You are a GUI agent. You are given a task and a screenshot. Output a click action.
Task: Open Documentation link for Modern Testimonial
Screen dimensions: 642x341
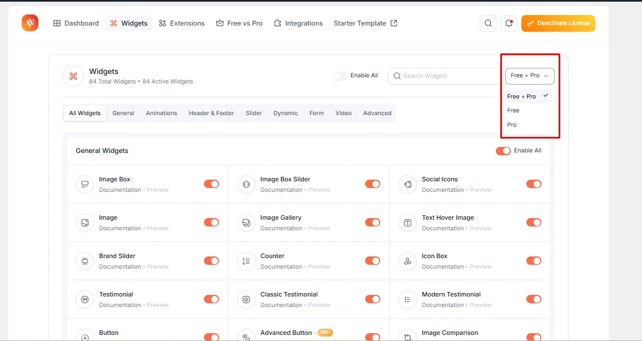coord(442,305)
